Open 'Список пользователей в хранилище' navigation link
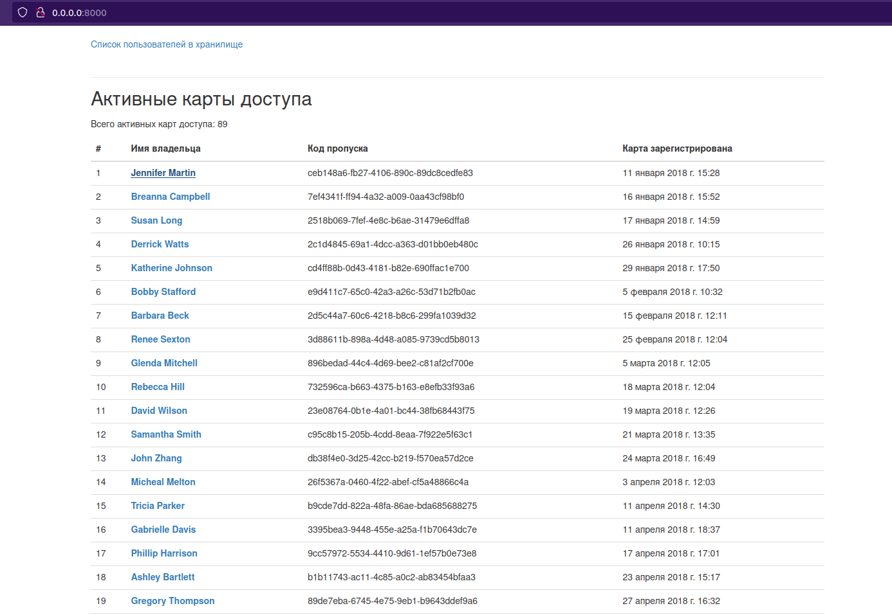 (167, 44)
